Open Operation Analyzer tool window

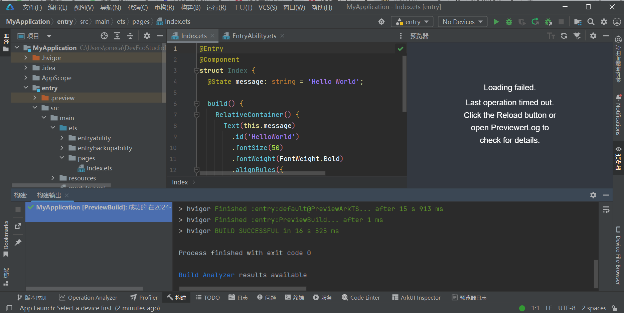pos(88,298)
